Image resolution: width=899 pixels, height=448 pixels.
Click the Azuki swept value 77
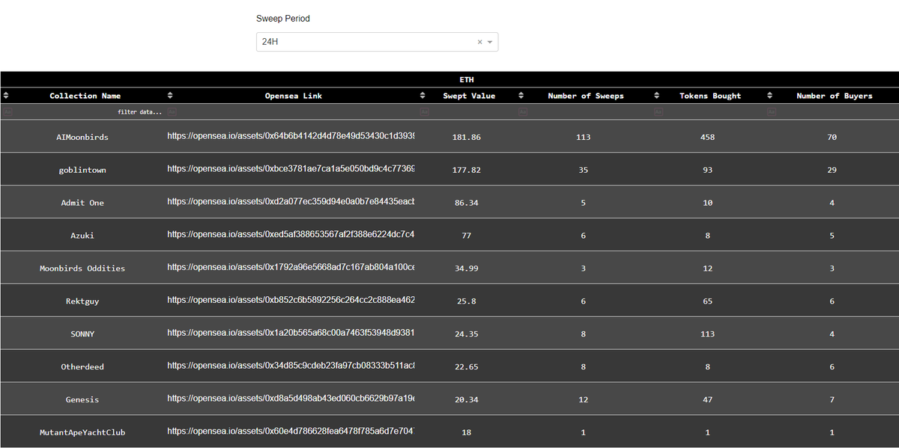pos(467,236)
